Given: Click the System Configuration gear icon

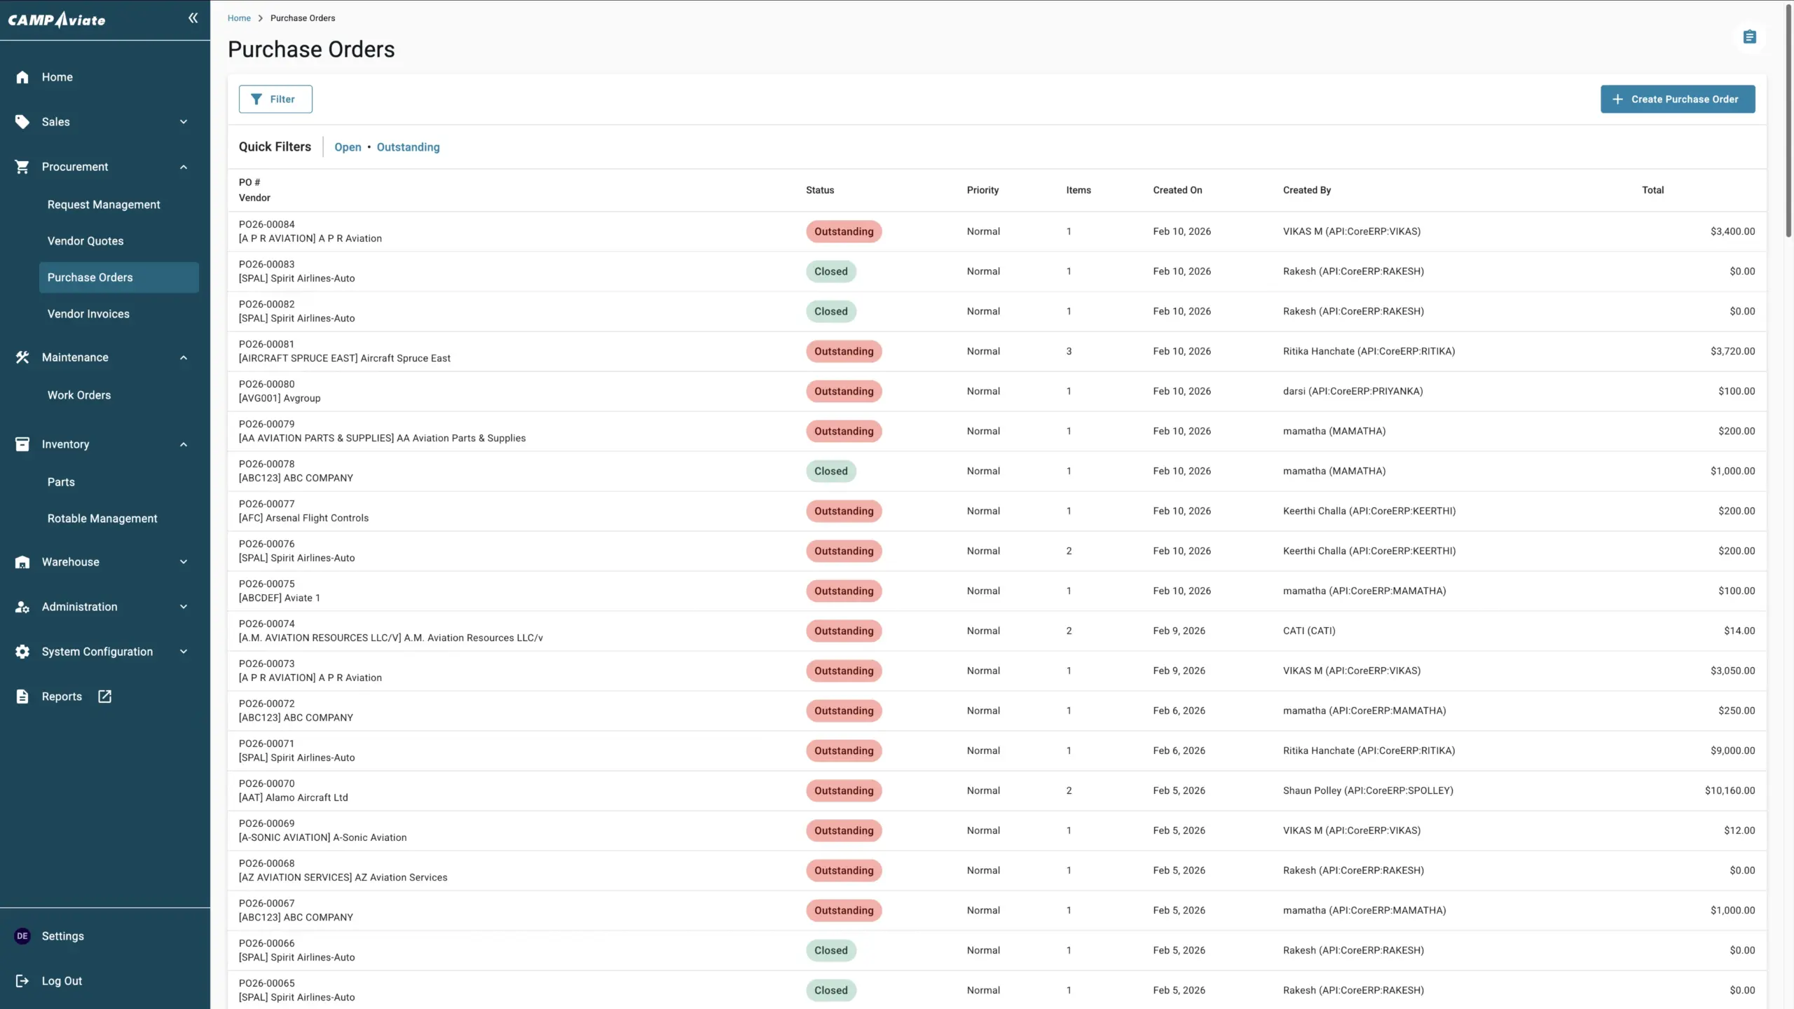Looking at the screenshot, I should point(22,652).
